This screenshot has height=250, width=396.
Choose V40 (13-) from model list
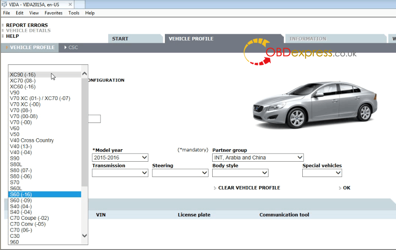point(45,146)
